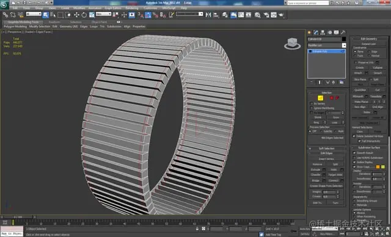391x237 pixels.
Task: Select the Edge sub-object level icon
Action: (x=320, y=98)
